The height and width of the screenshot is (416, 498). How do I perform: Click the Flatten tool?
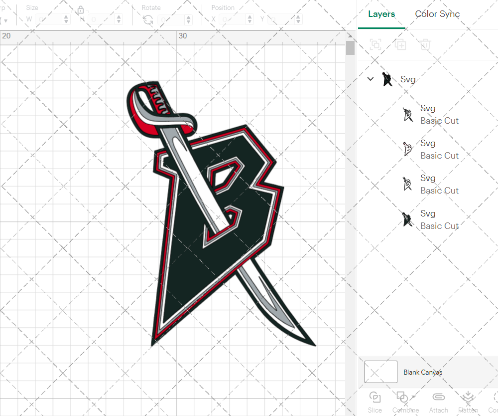[x=468, y=402]
